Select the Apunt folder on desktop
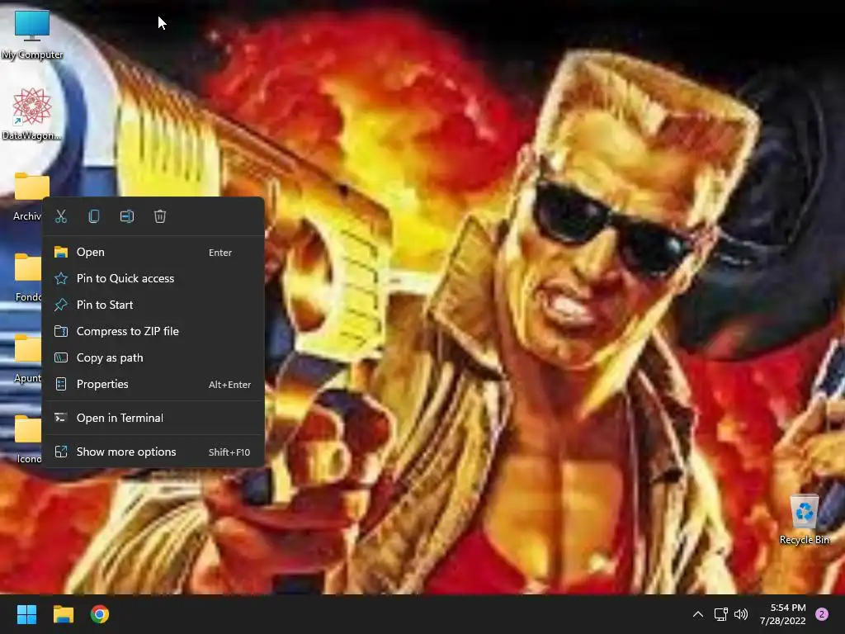The height and width of the screenshot is (634, 845). click(x=27, y=358)
